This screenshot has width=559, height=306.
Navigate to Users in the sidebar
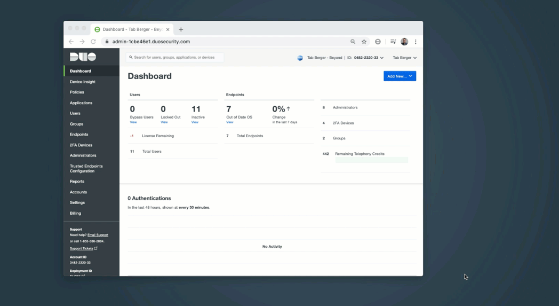pyautogui.click(x=75, y=113)
